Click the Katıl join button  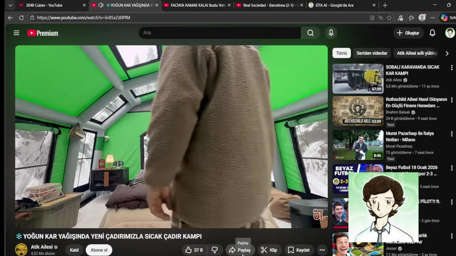pyautogui.click(x=74, y=250)
